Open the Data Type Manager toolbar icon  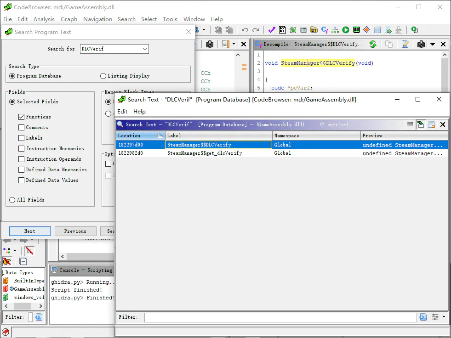coord(314,30)
